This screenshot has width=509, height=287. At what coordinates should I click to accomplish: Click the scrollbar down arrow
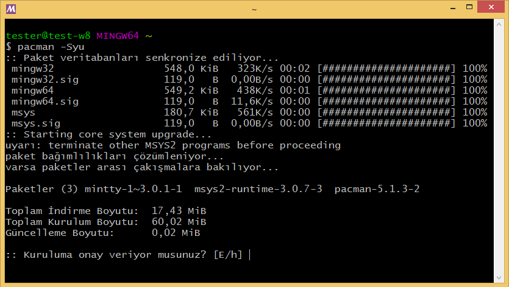[x=499, y=278]
